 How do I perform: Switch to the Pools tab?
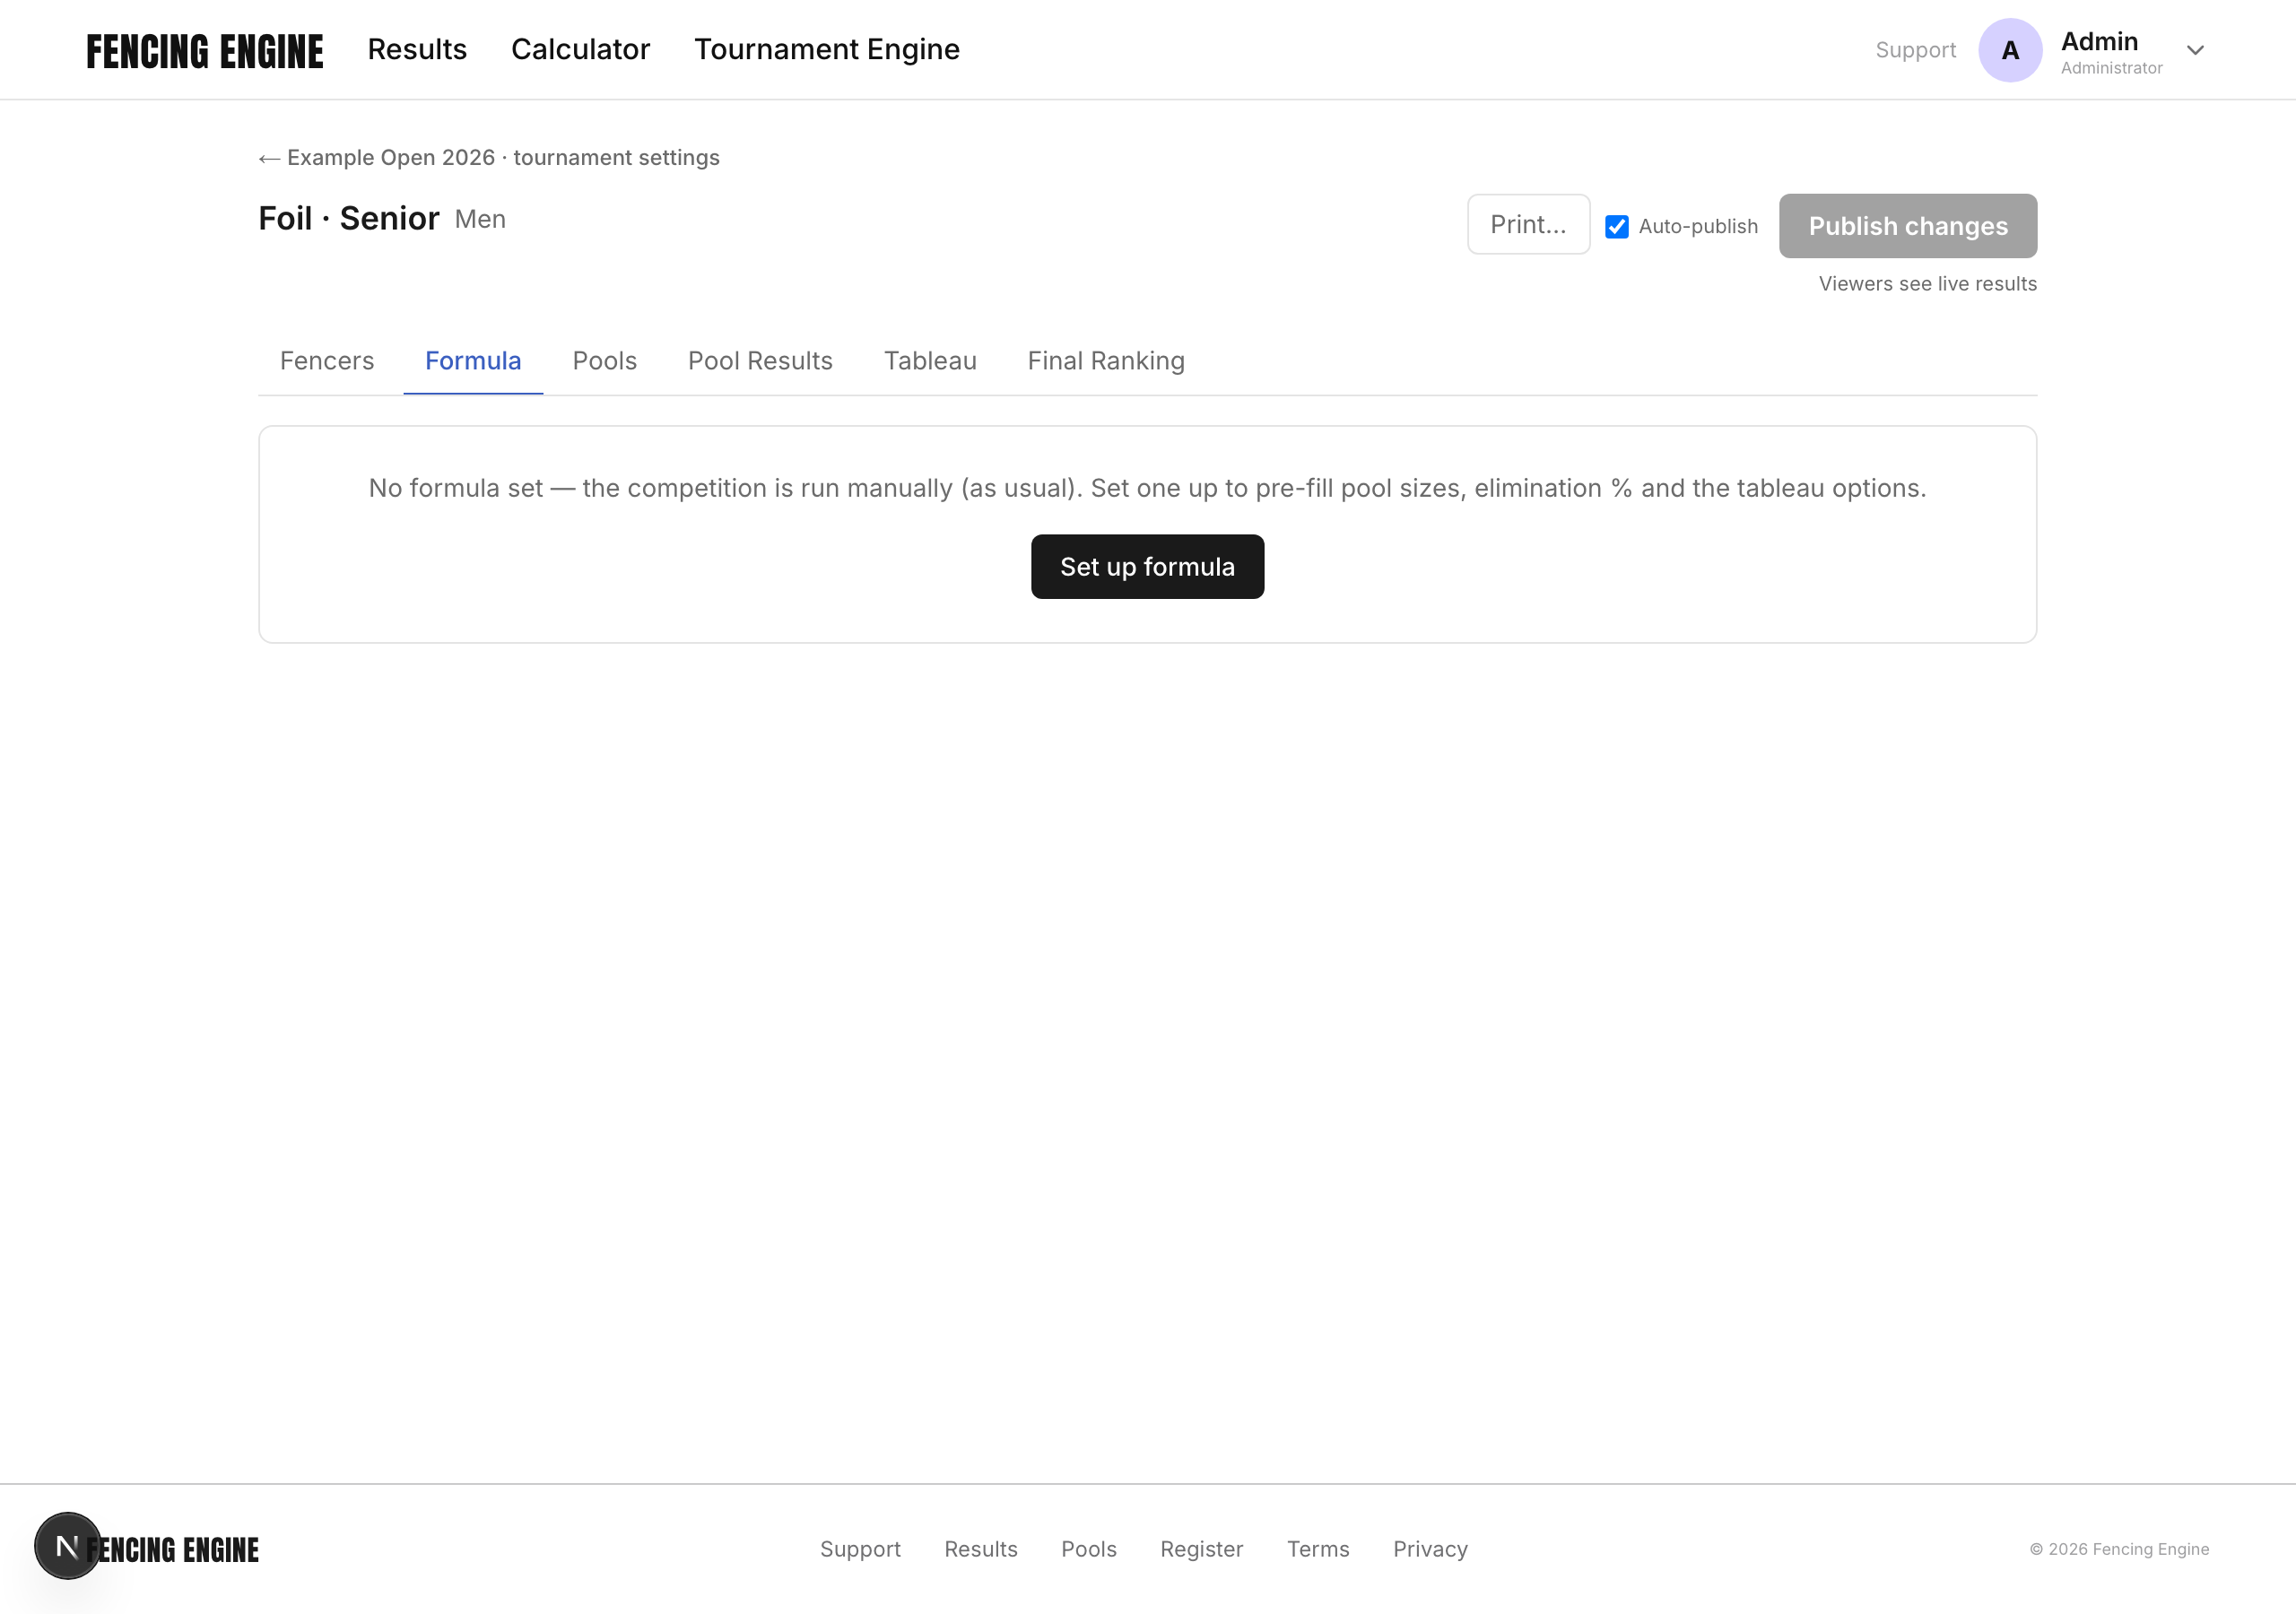tap(604, 361)
